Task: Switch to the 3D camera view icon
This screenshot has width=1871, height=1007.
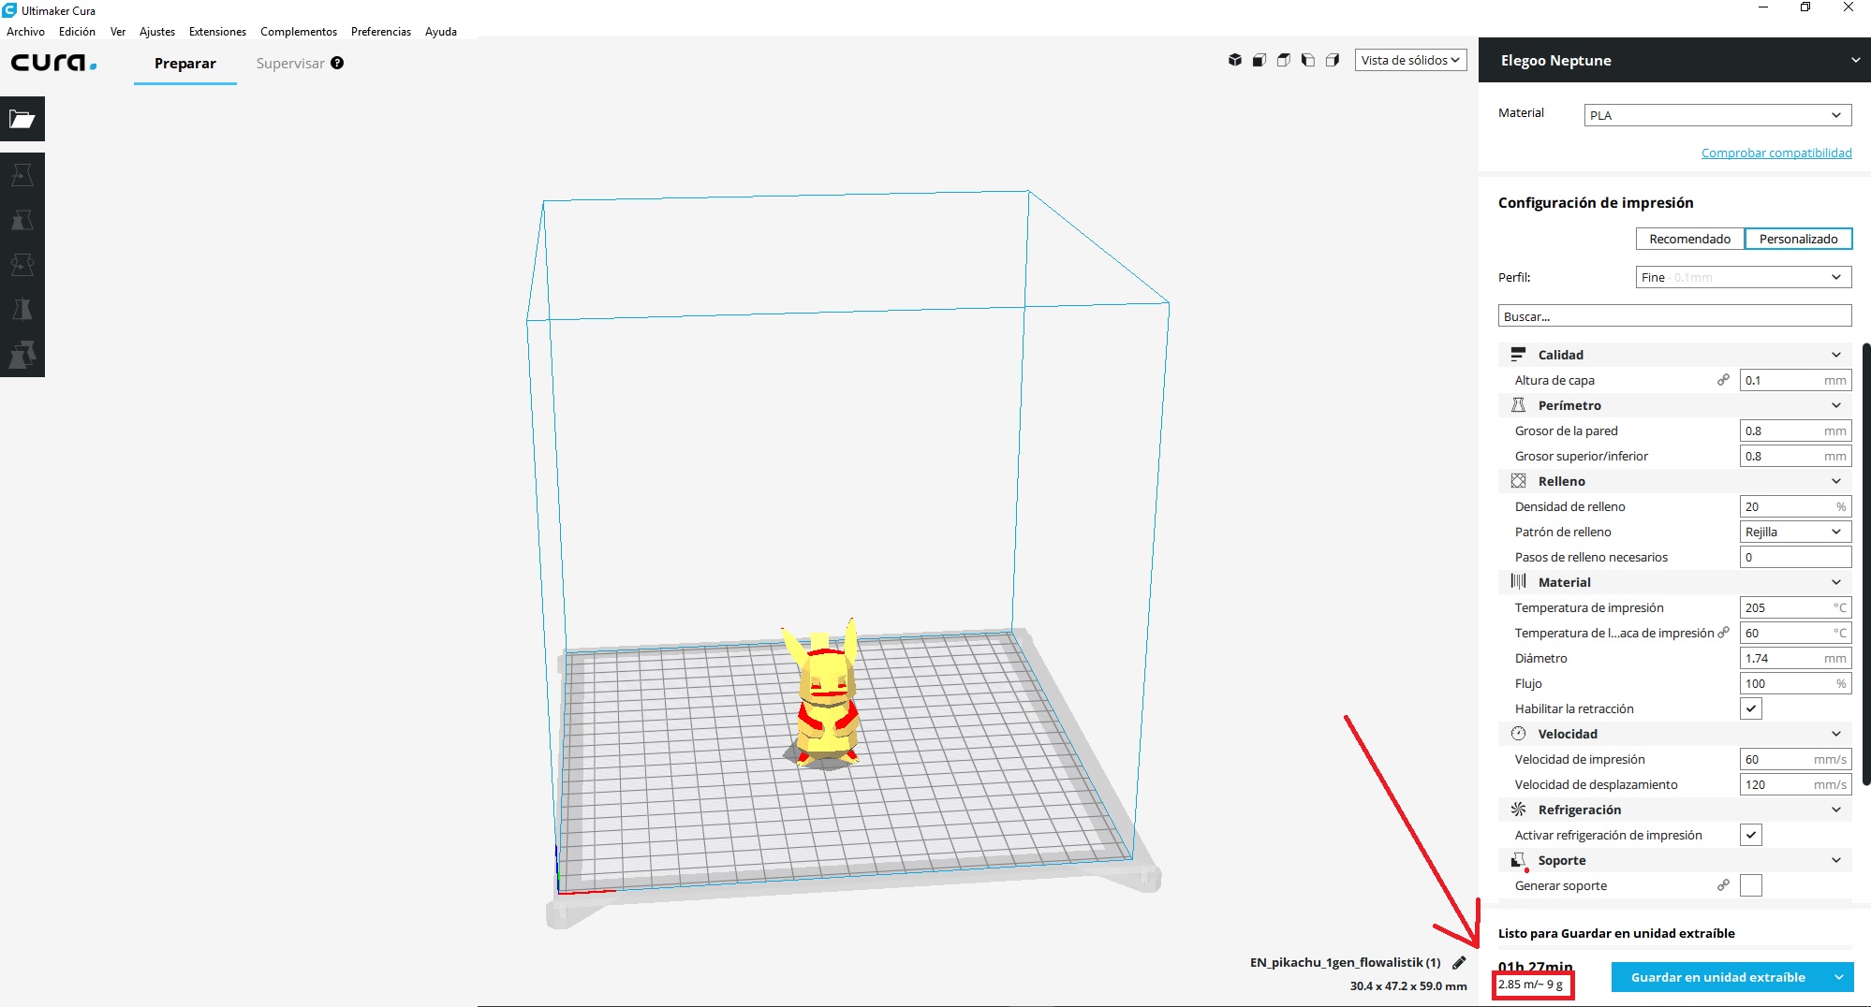Action: tap(1236, 59)
